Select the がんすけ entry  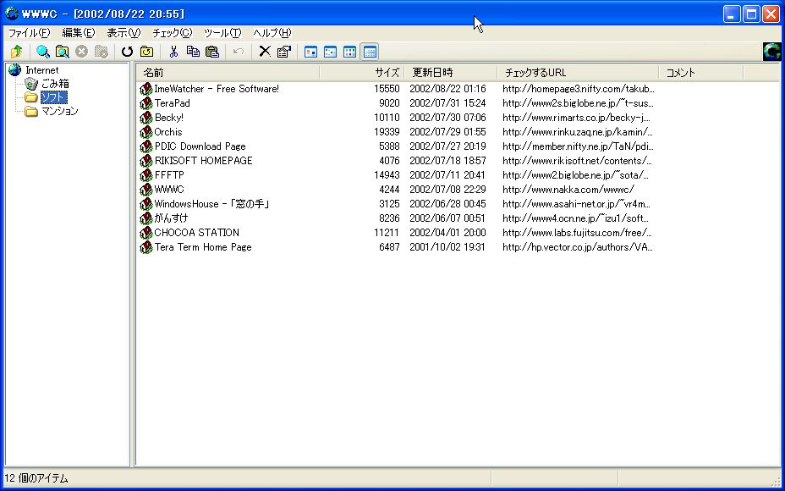(x=171, y=218)
